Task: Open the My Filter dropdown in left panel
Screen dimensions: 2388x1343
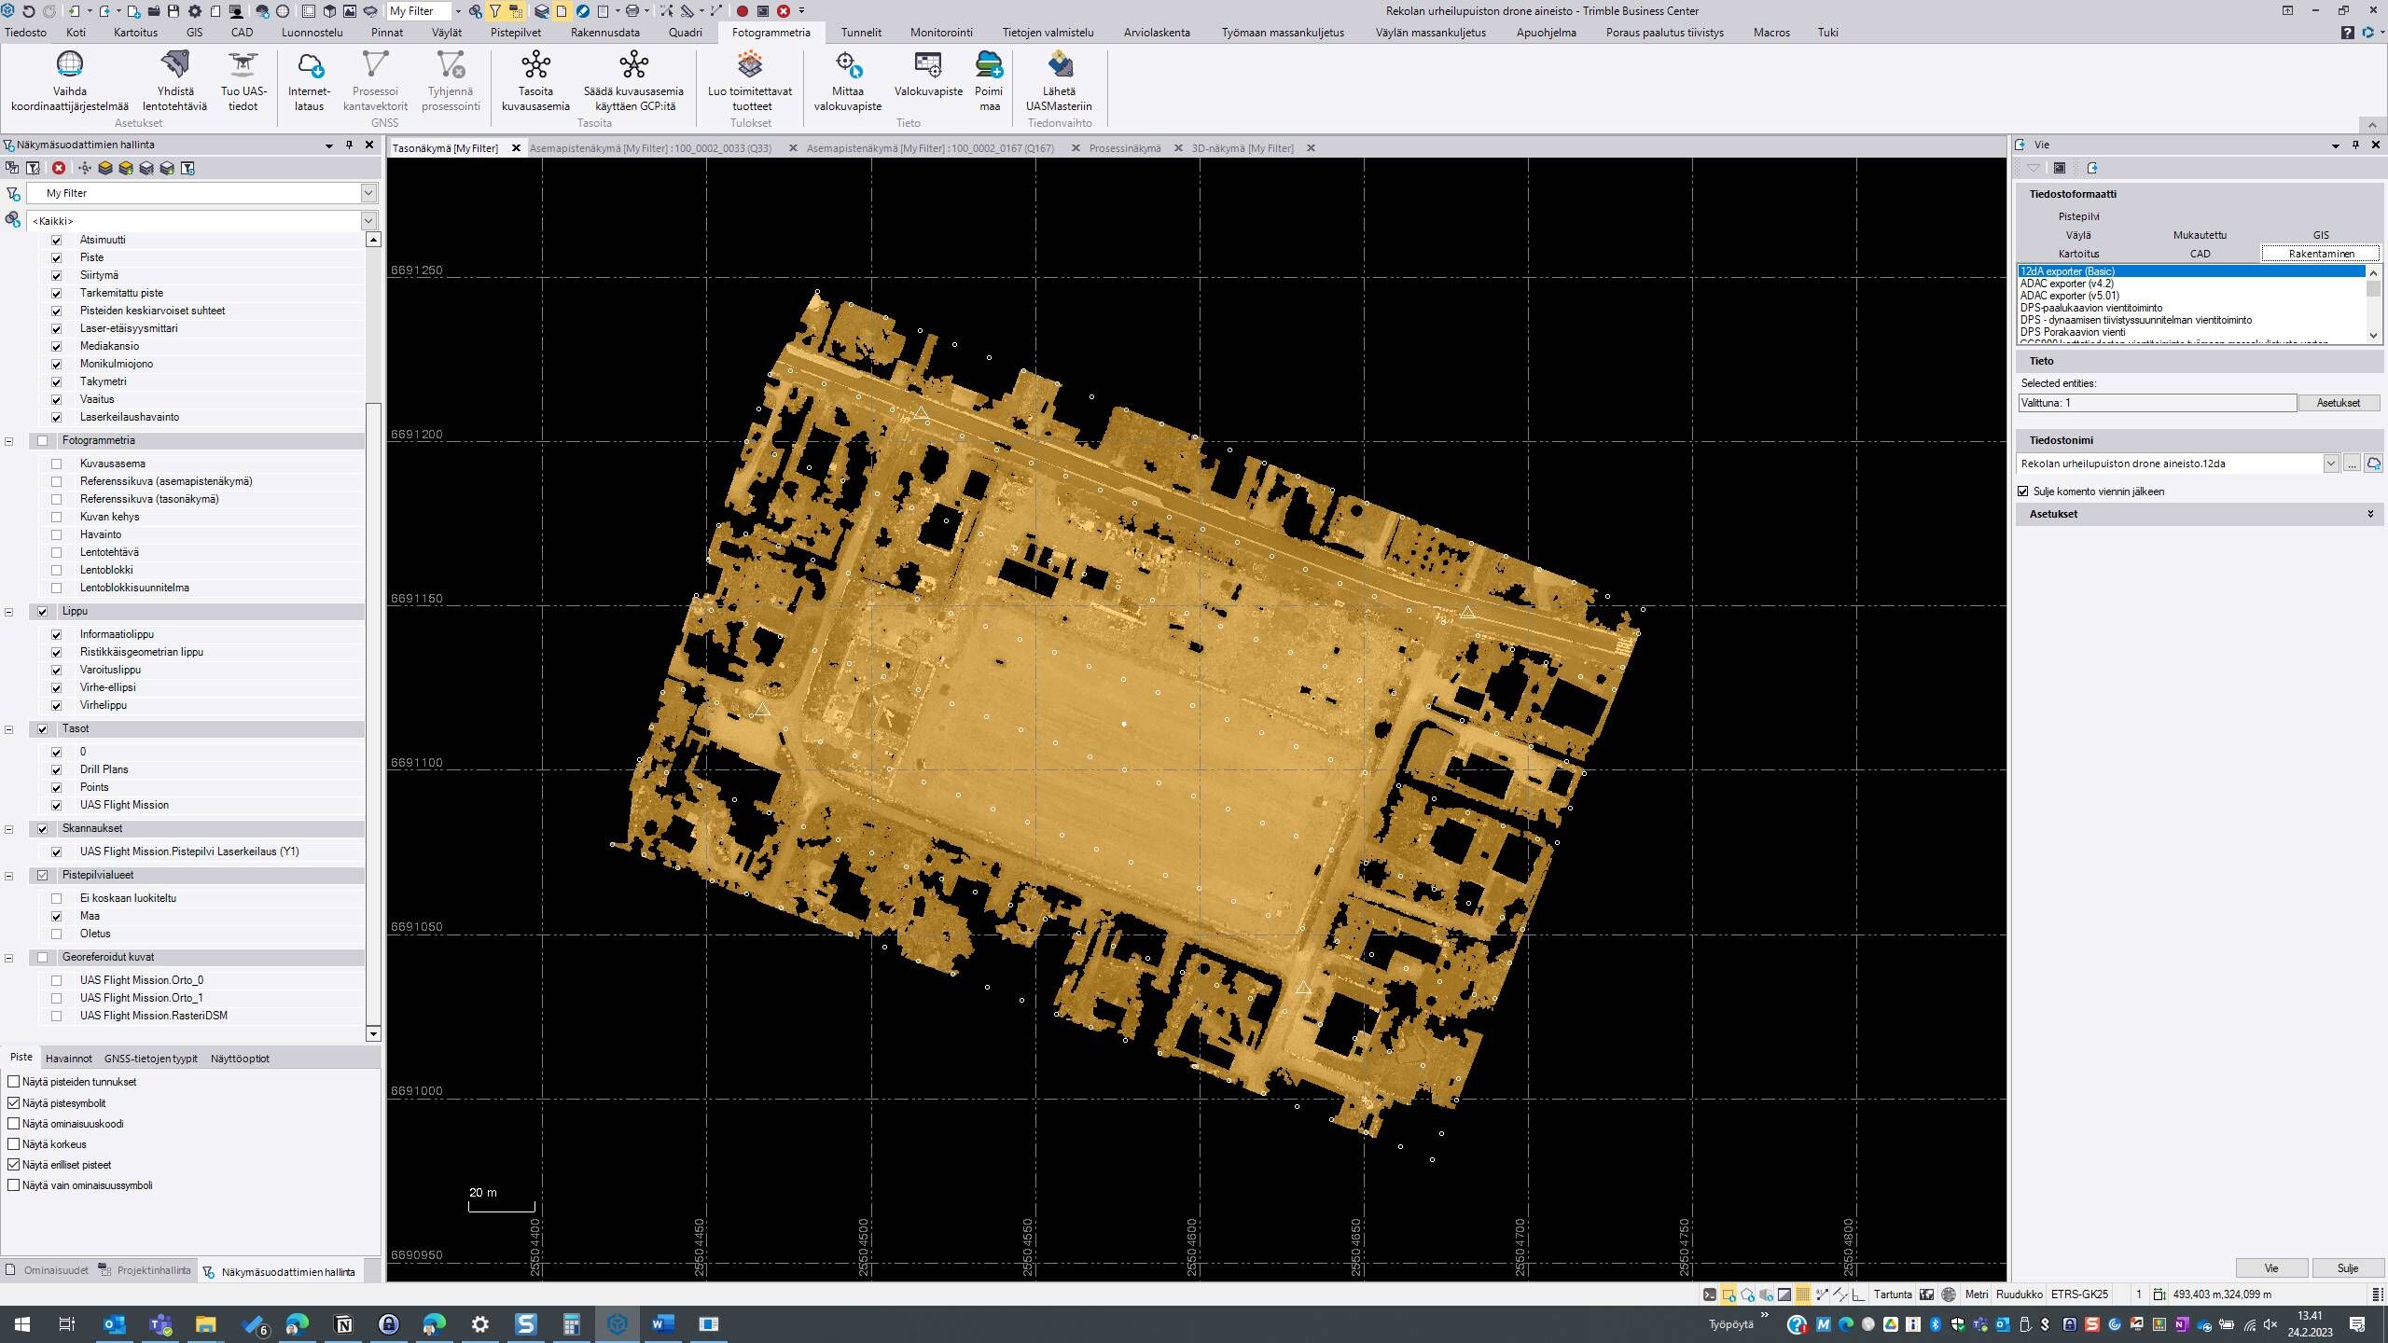Action: pos(368,193)
